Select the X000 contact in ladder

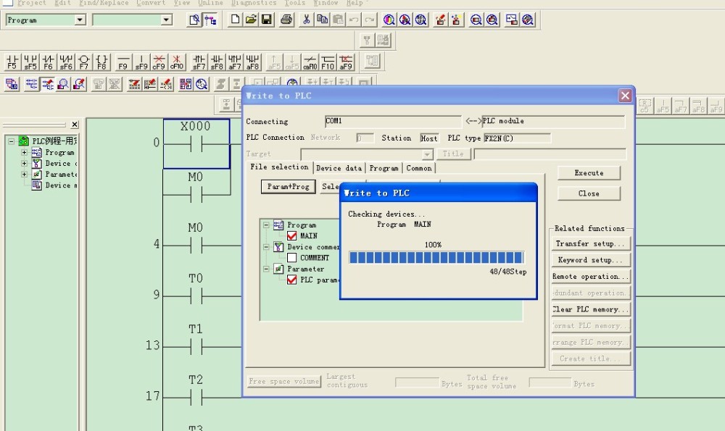coord(196,143)
